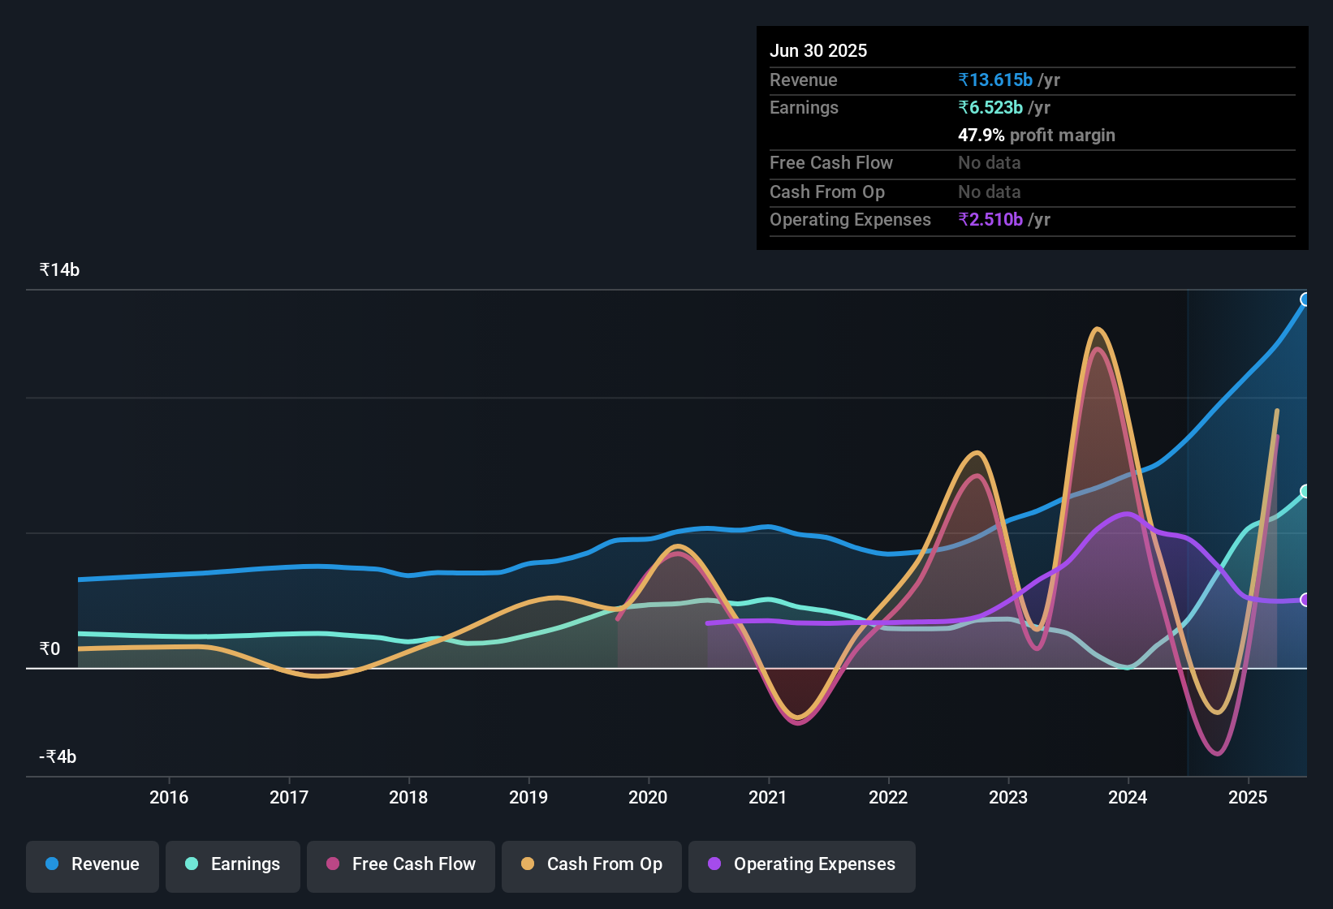1333x909 pixels.
Task: Click the Operating Expenses endpoint marker
Action: pyautogui.click(x=1305, y=600)
